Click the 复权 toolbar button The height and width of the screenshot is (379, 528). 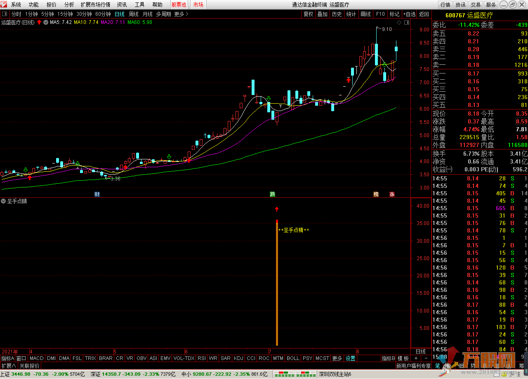pyautogui.click(x=309, y=14)
